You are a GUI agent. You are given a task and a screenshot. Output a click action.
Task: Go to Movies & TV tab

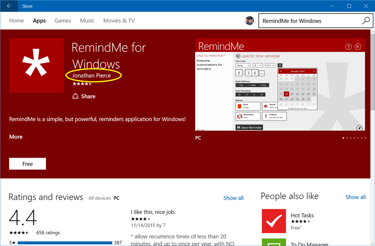(x=119, y=20)
